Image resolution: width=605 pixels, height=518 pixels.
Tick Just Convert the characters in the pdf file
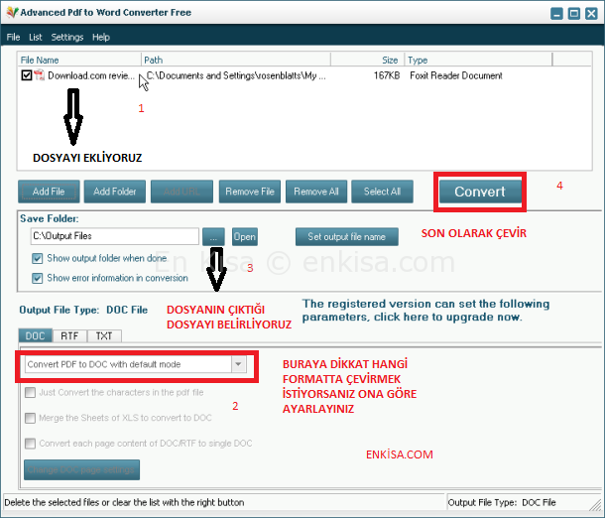click(x=30, y=393)
